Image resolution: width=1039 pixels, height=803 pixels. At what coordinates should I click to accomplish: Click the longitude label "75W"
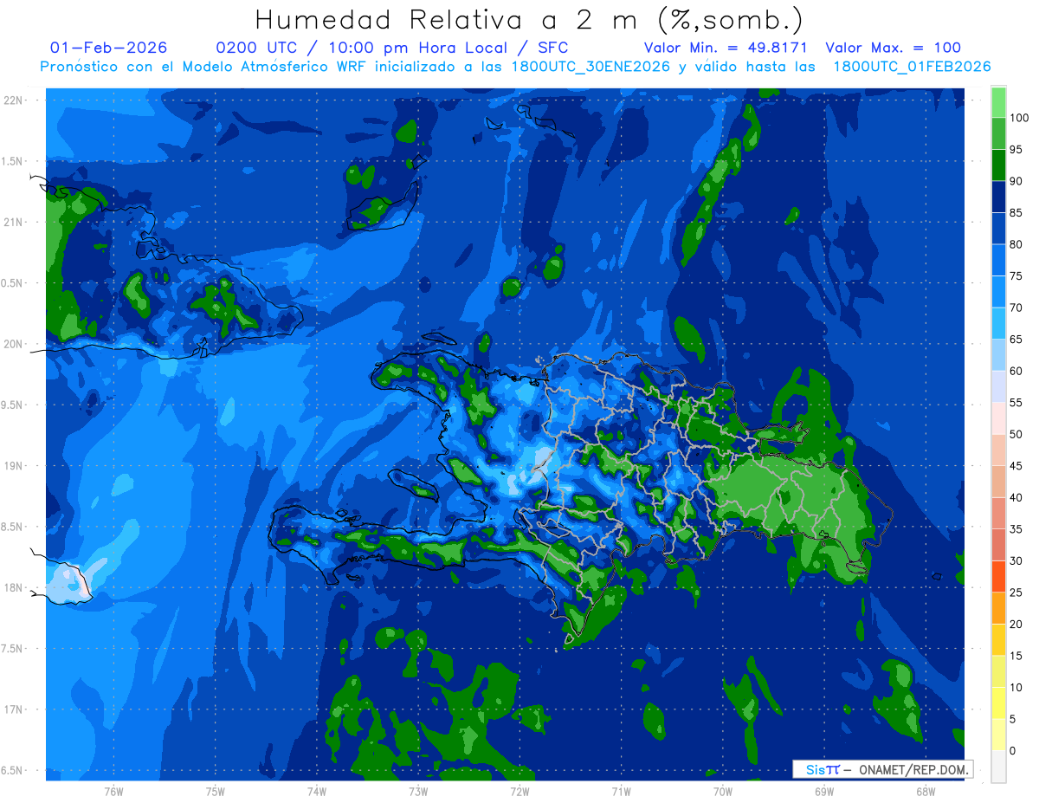tap(215, 791)
